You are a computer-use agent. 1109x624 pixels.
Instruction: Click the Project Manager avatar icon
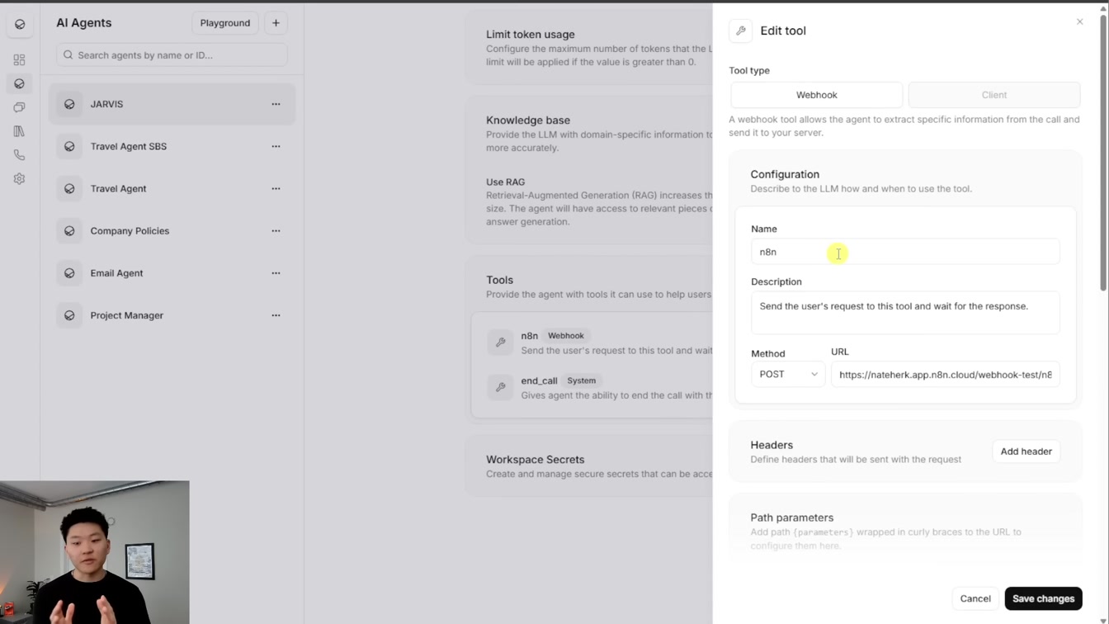tap(69, 315)
